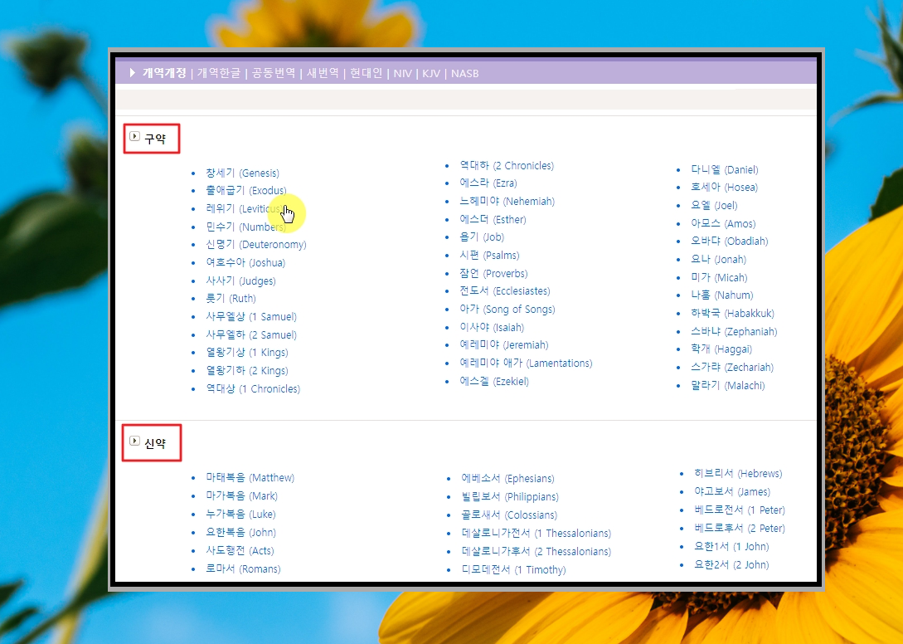Image resolution: width=903 pixels, height=644 pixels.
Task: Switch to NIV translation
Action: 402,73
